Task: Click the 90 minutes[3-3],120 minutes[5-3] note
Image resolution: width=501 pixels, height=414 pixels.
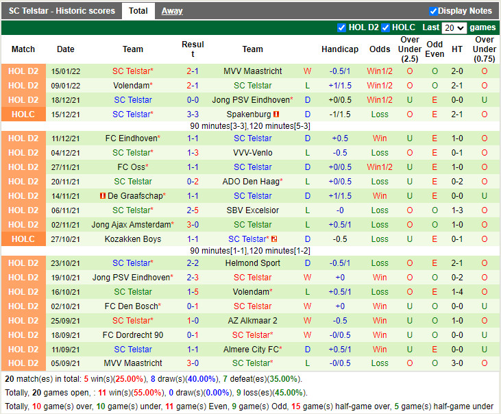Action: pos(250,126)
